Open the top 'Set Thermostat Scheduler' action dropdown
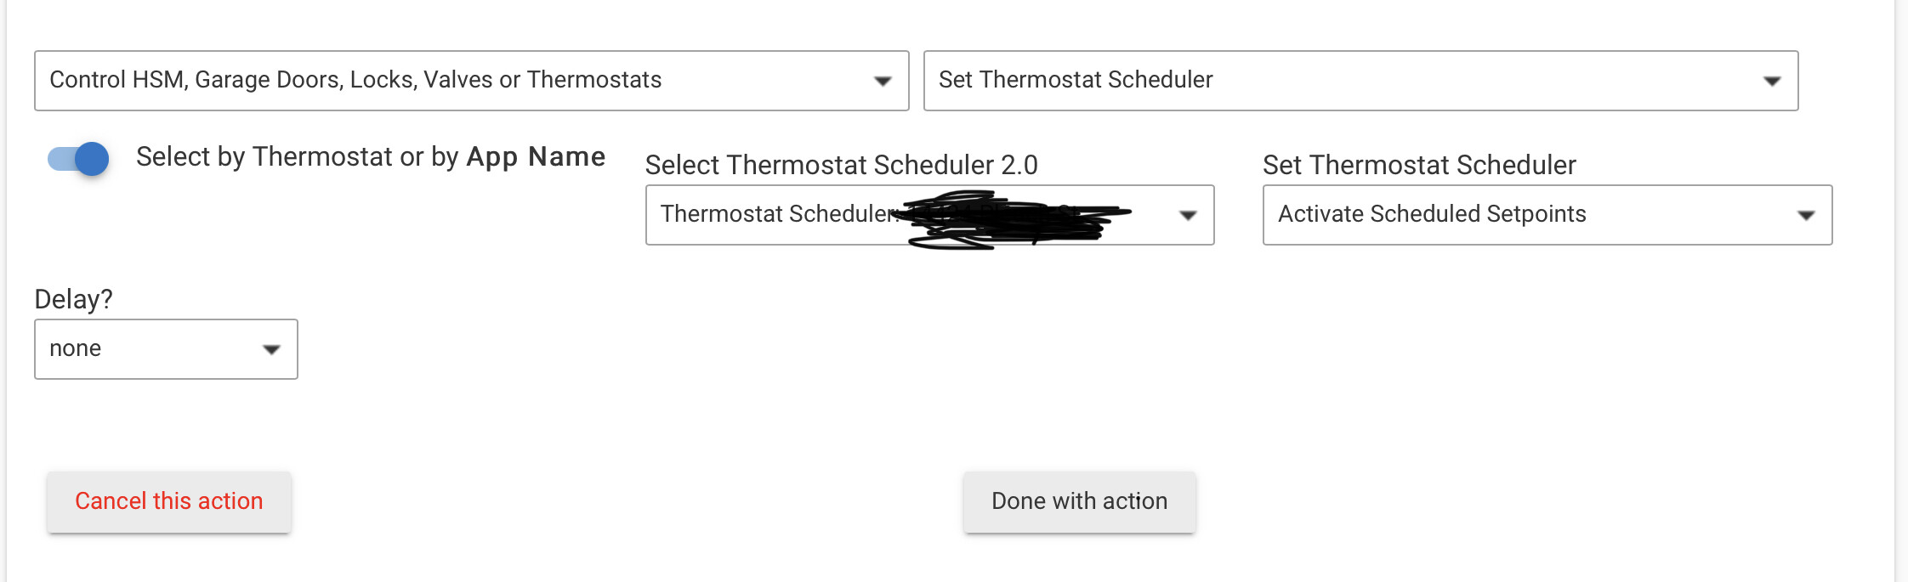 (x=1361, y=81)
